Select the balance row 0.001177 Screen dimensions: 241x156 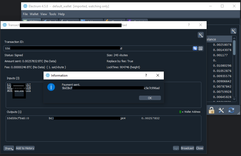pyautogui.click(x=220, y=55)
